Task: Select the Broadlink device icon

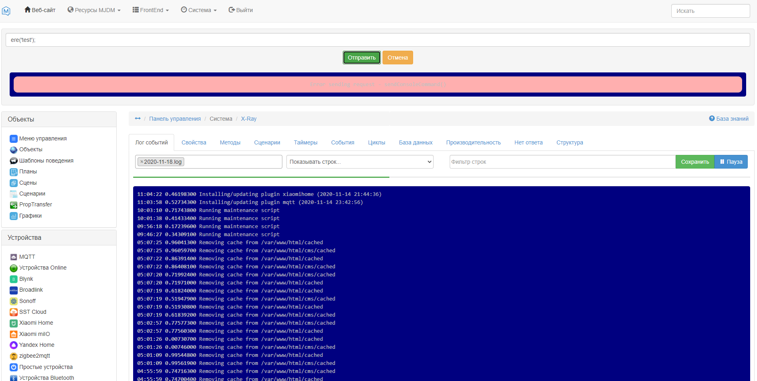Action: (14, 290)
